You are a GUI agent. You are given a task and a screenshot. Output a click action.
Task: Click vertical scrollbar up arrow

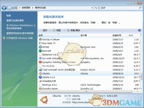point(141,35)
